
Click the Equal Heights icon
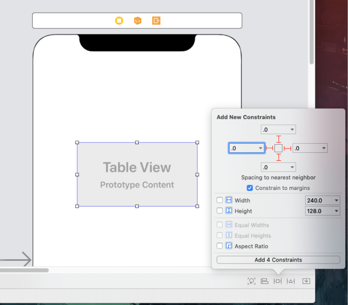(x=229, y=235)
